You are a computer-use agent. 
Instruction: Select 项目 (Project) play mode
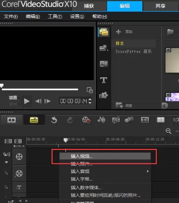pos(13,98)
